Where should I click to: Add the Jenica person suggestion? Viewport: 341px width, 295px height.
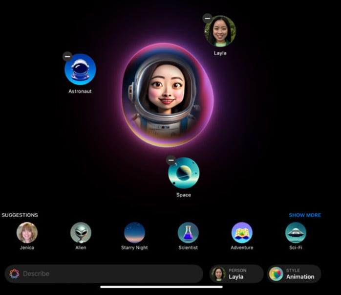(x=27, y=232)
